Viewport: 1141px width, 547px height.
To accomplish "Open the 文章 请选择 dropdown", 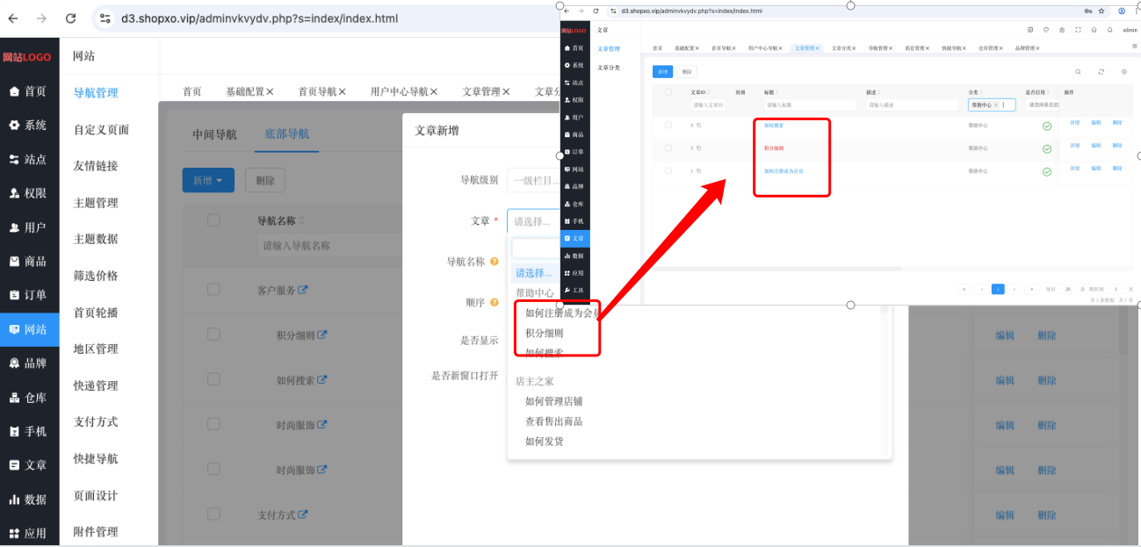I will pyautogui.click(x=534, y=221).
